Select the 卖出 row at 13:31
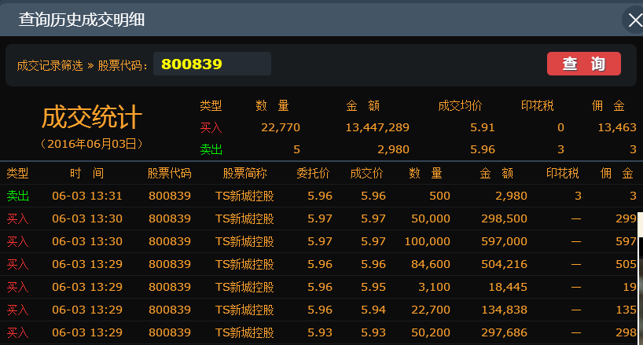This screenshot has height=345, width=643. [x=314, y=196]
